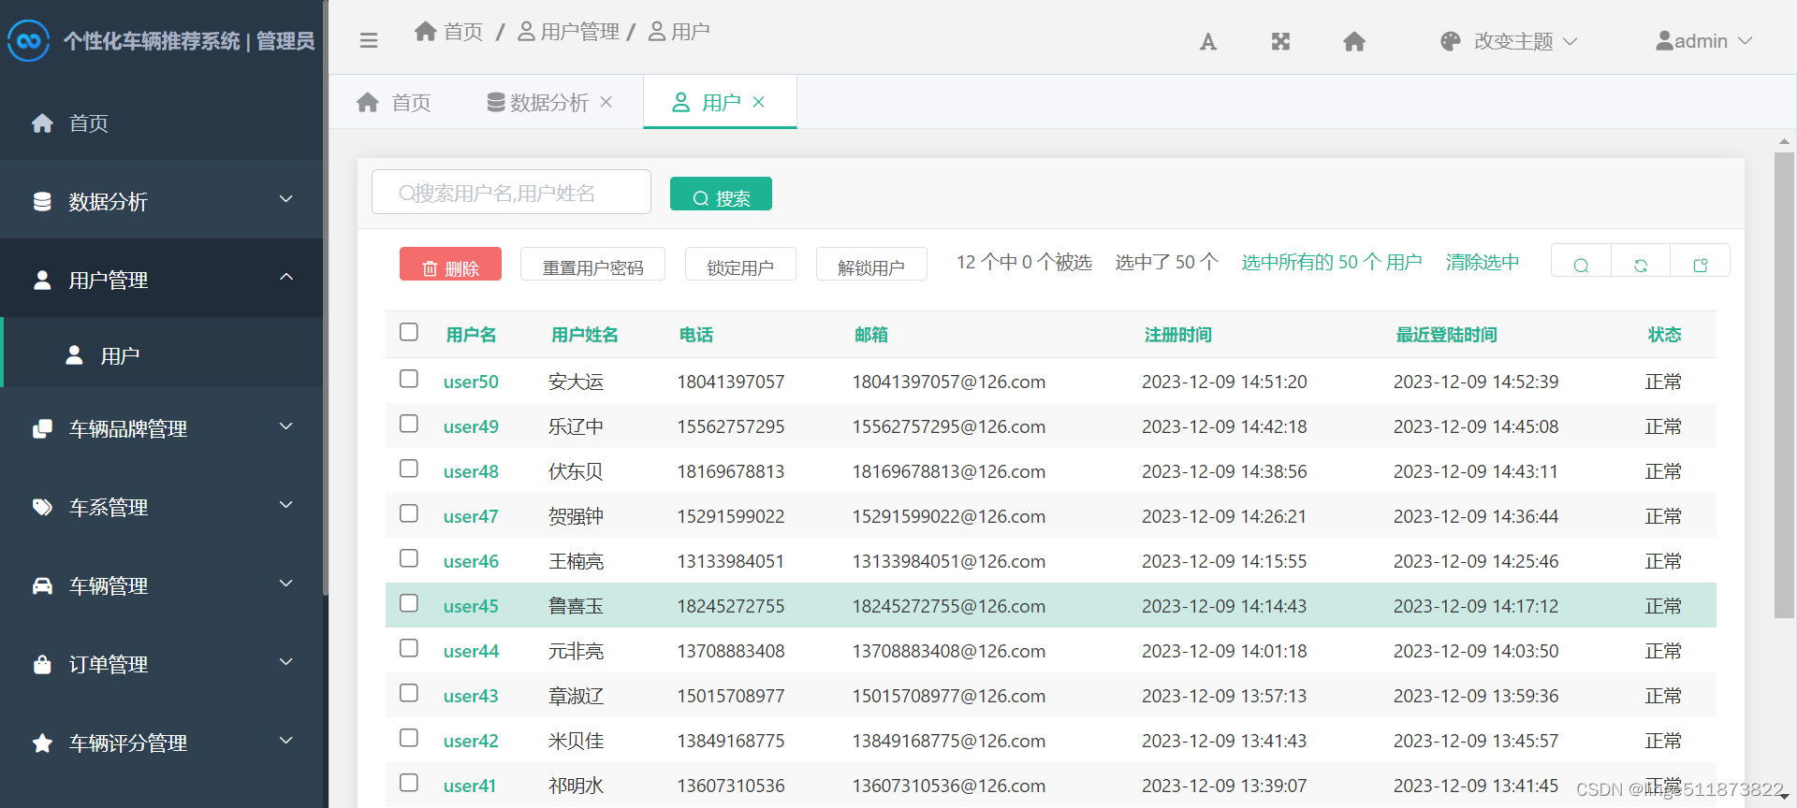Click the breadcrumb home icon
The width and height of the screenshot is (1797, 808).
coord(426,32)
